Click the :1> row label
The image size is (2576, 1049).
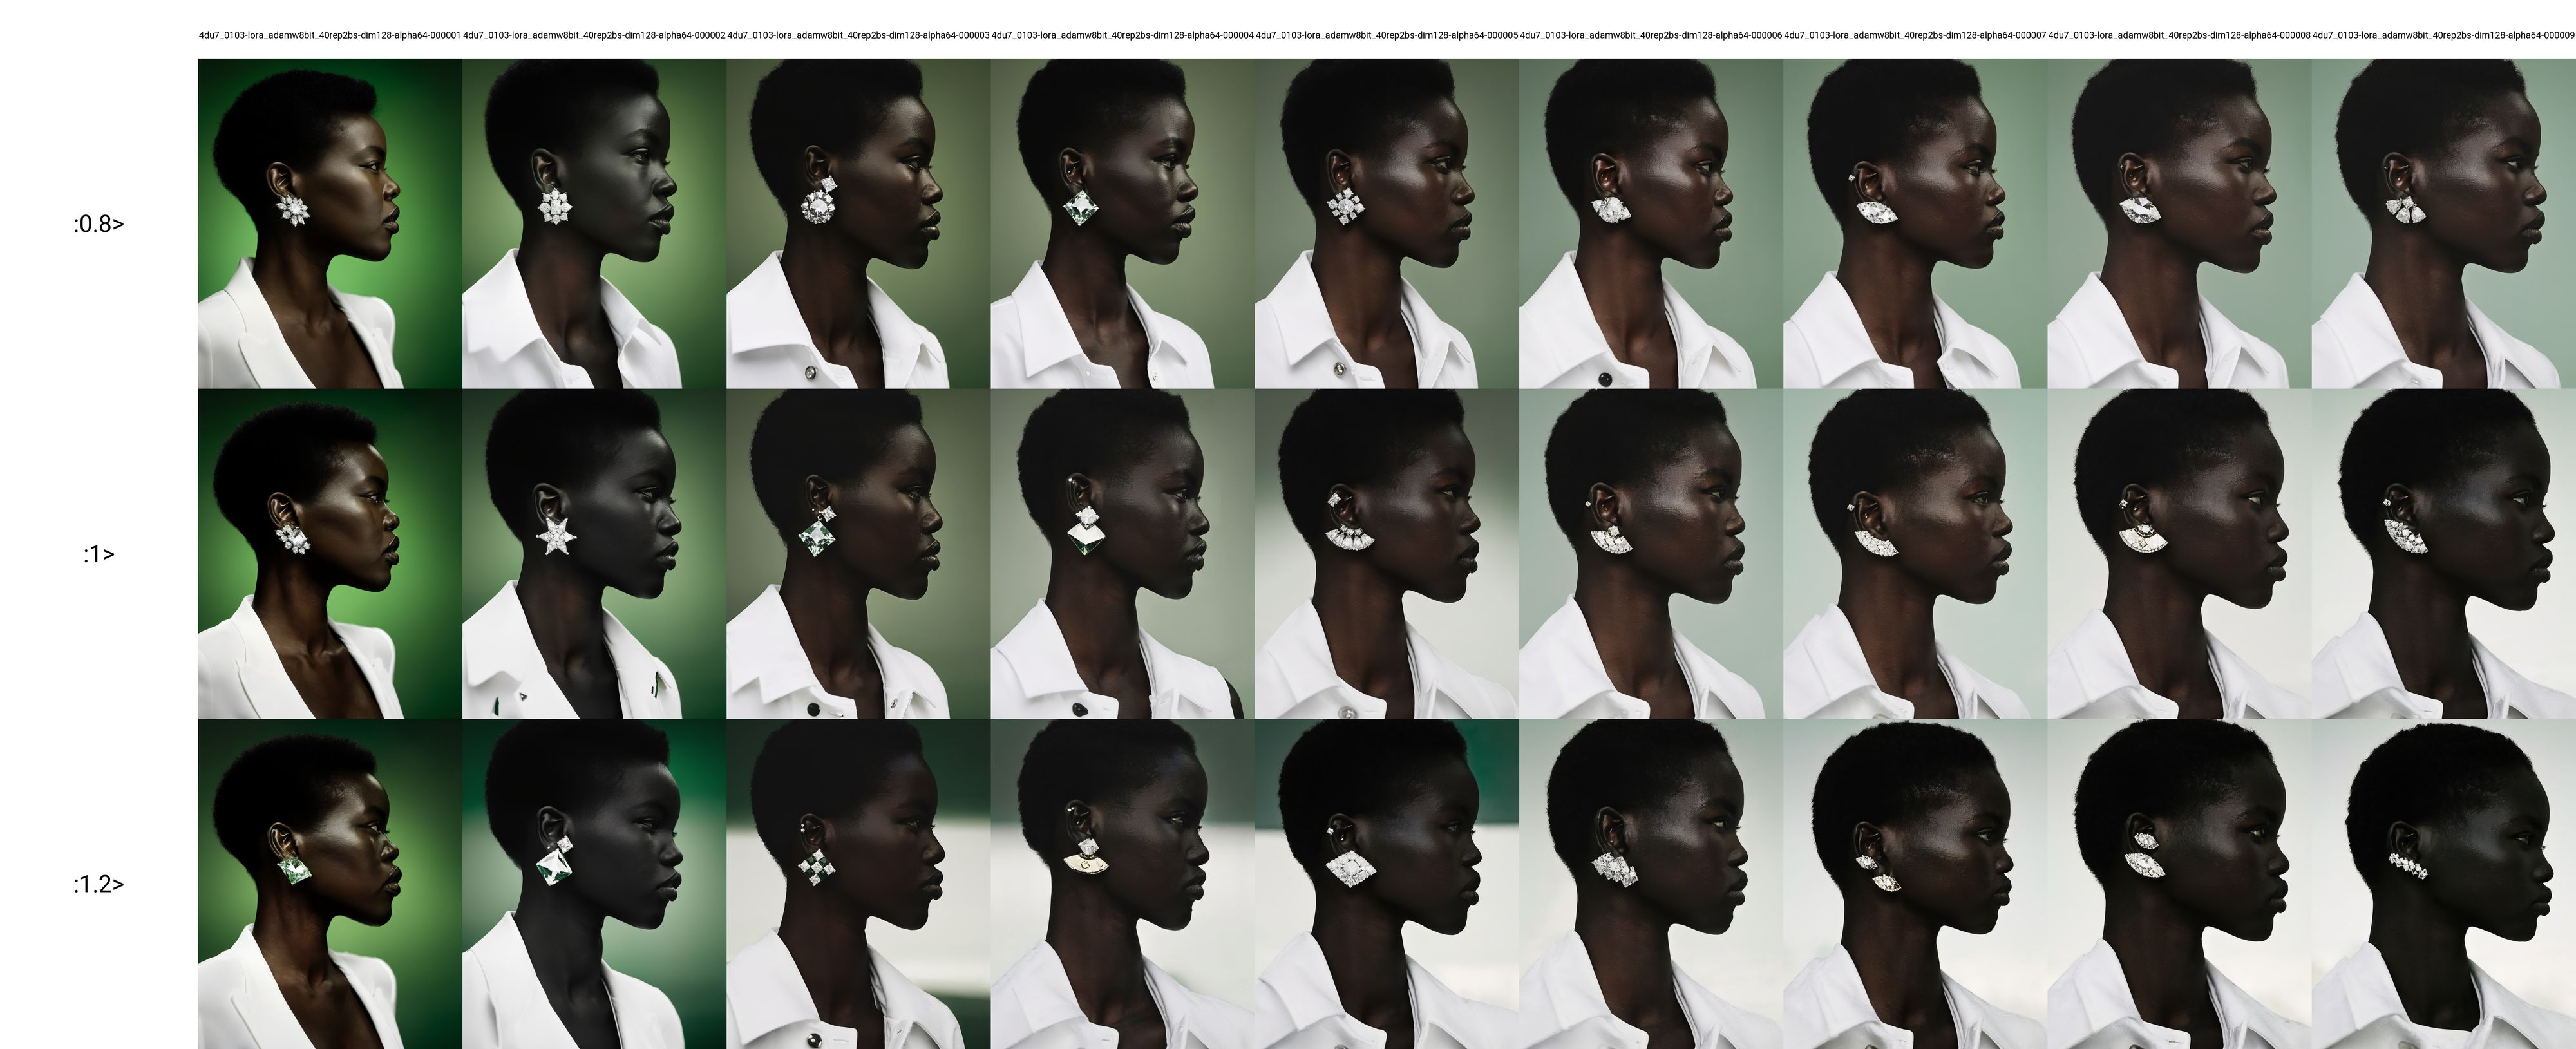point(98,554)
